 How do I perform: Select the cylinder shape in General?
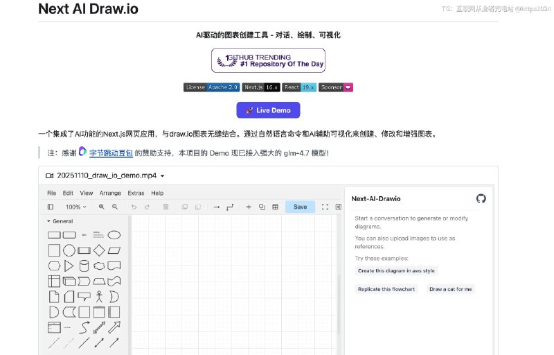point(84,266)
